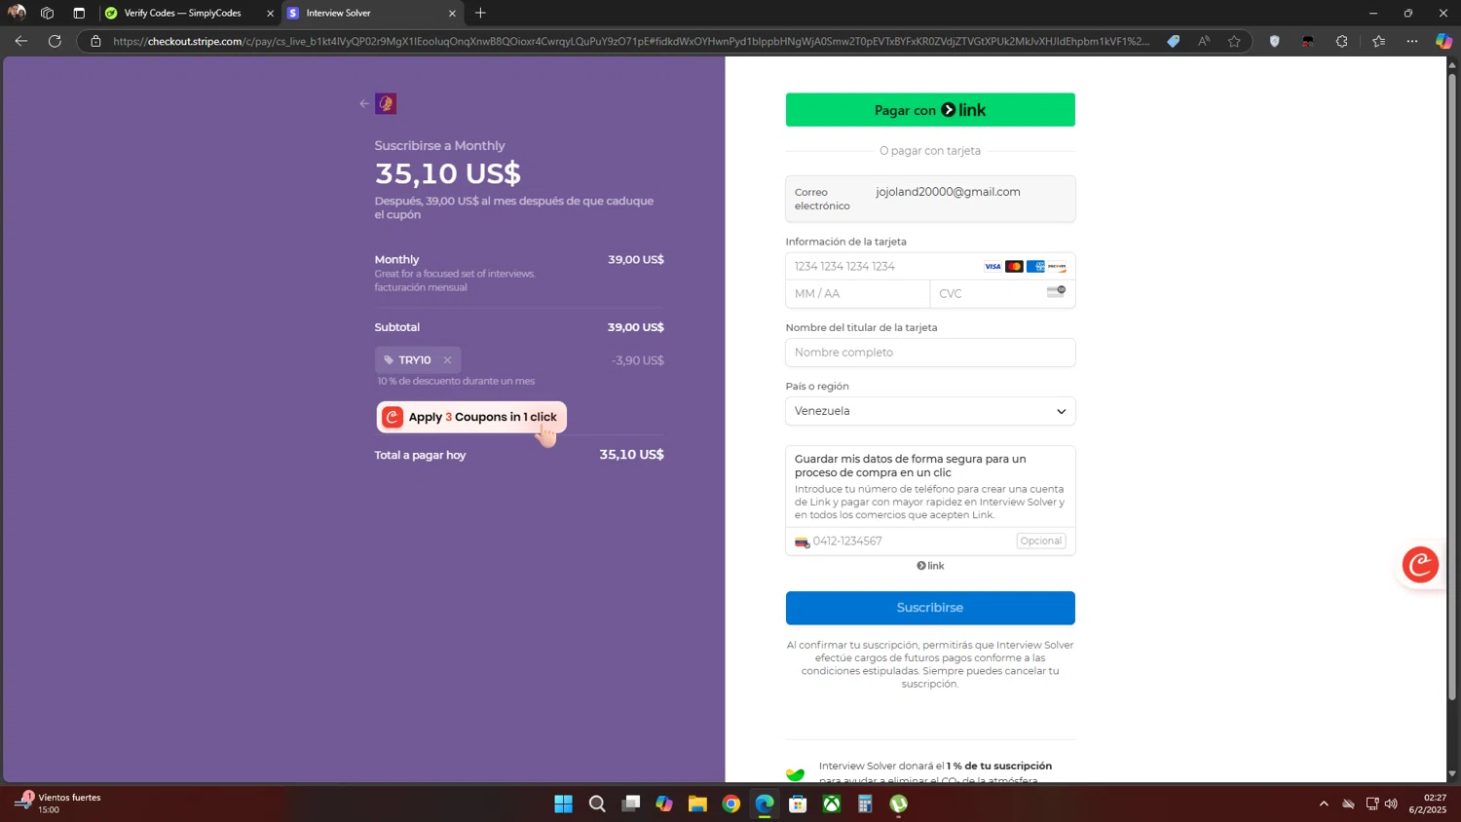The image size is (1461, 822).
Task: Click the link logo under phone field
Action: click(x=930, y=566)
